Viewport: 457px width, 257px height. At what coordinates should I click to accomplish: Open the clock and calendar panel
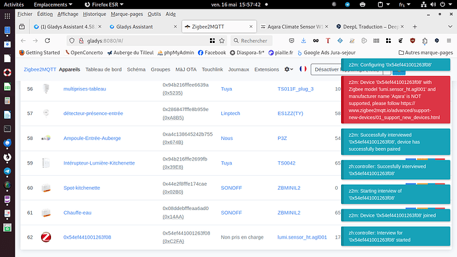(x=236, y=5)
